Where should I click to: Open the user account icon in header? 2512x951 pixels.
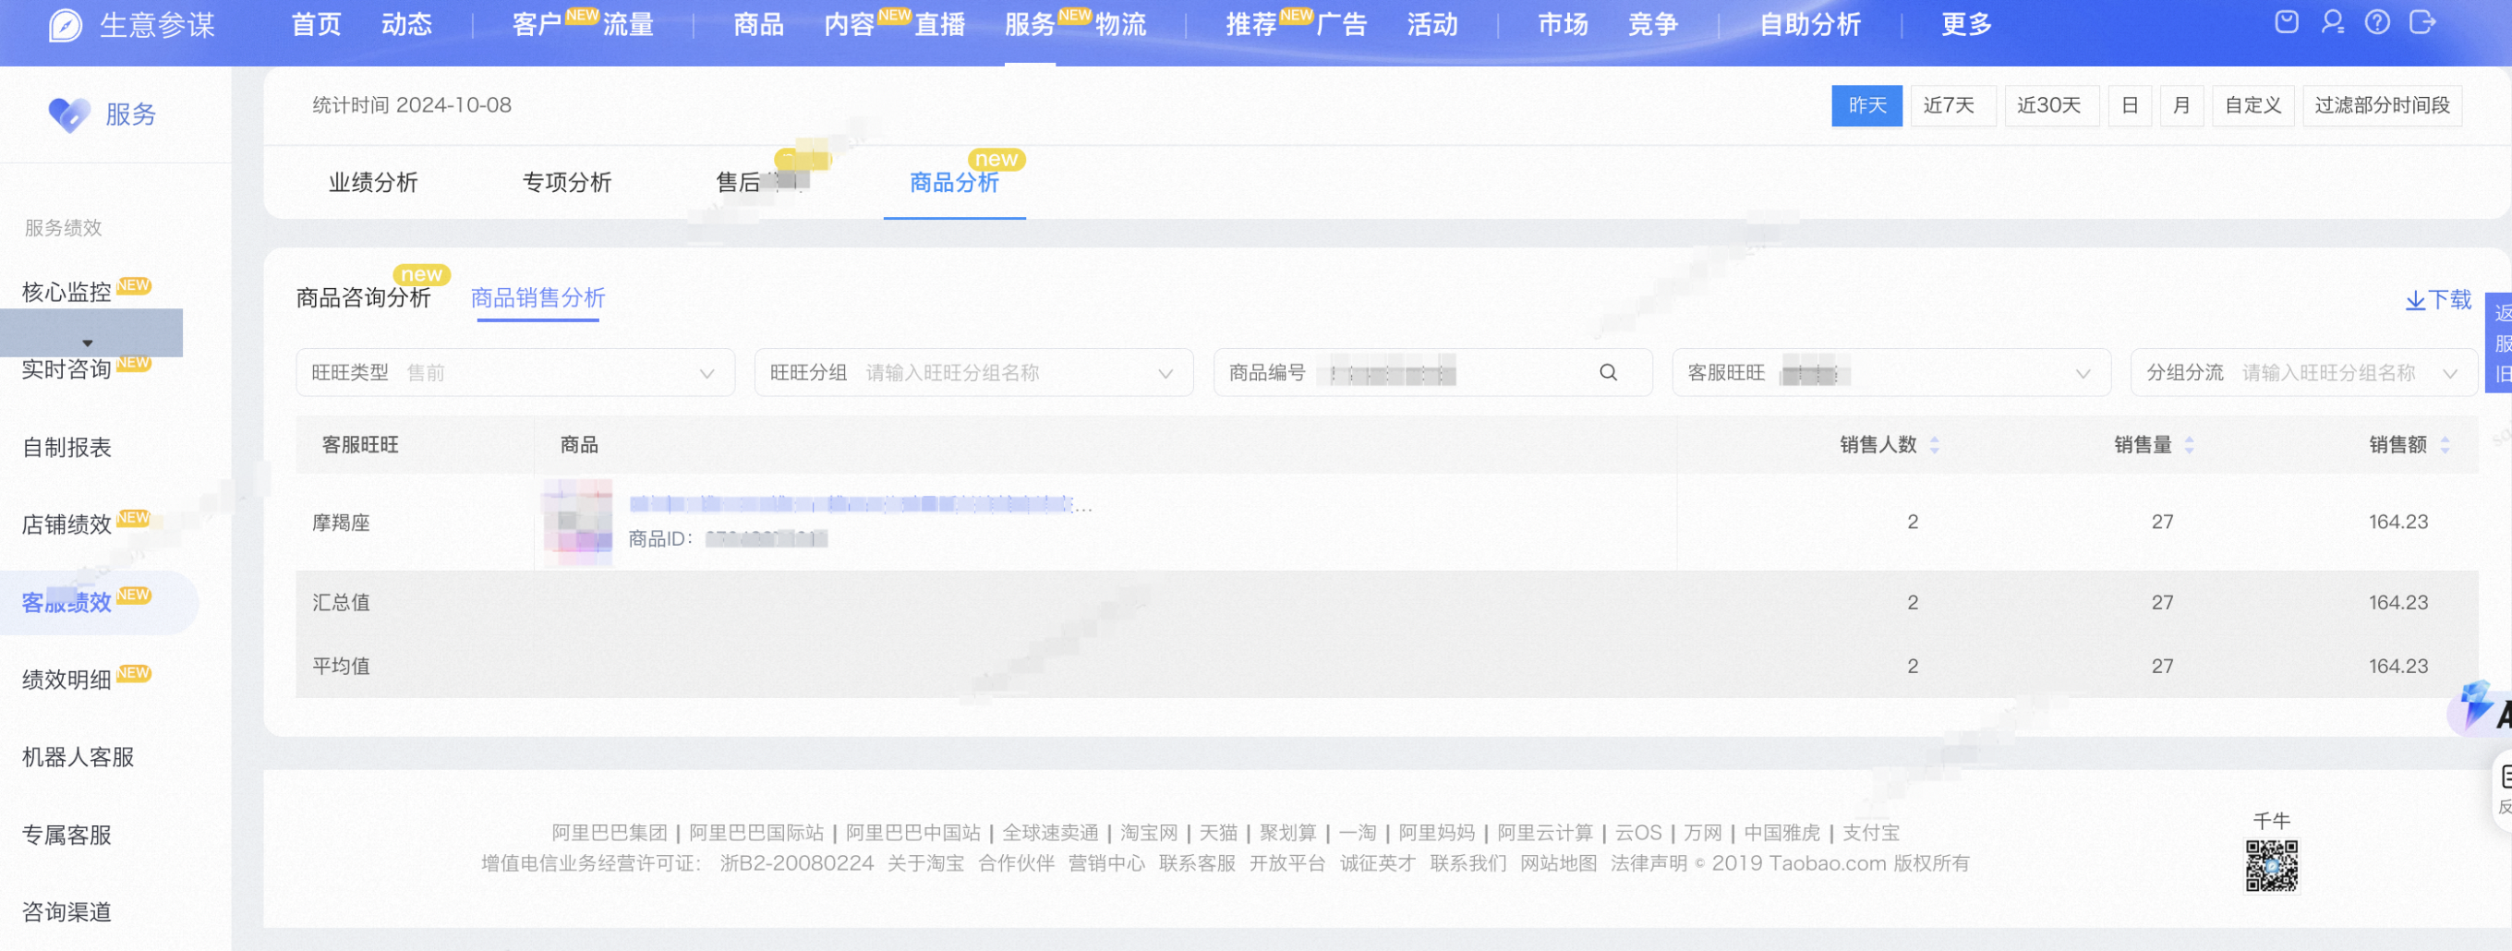click(2333, 21)
